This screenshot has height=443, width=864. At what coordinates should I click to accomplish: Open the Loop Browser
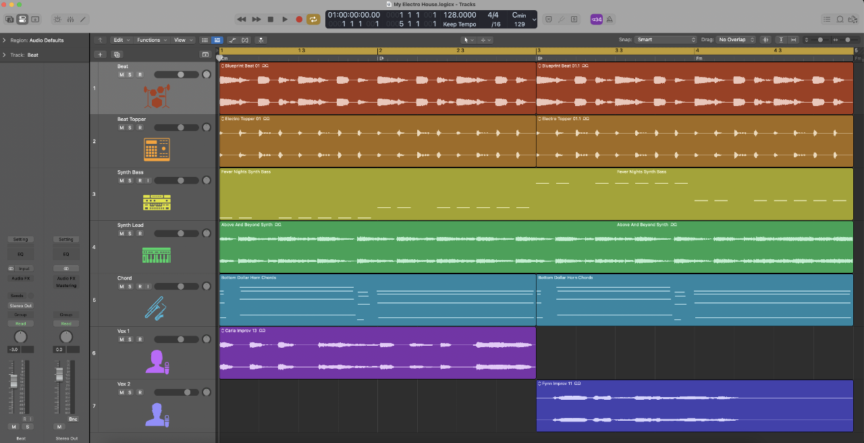click(x=840, y=20)
